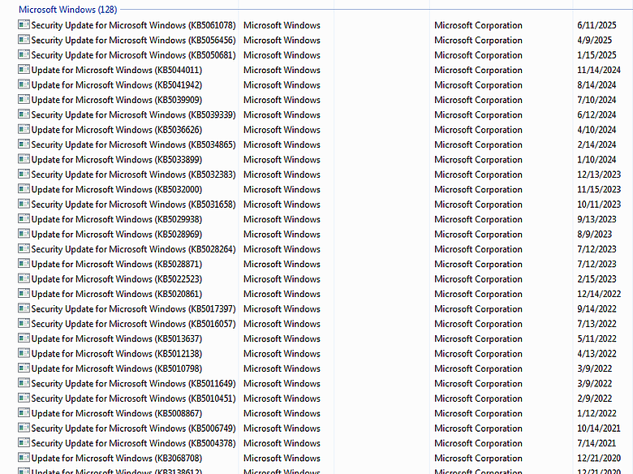Select Security Update for Microsoft Windows (KB5011649)

[x=134, y=384]
